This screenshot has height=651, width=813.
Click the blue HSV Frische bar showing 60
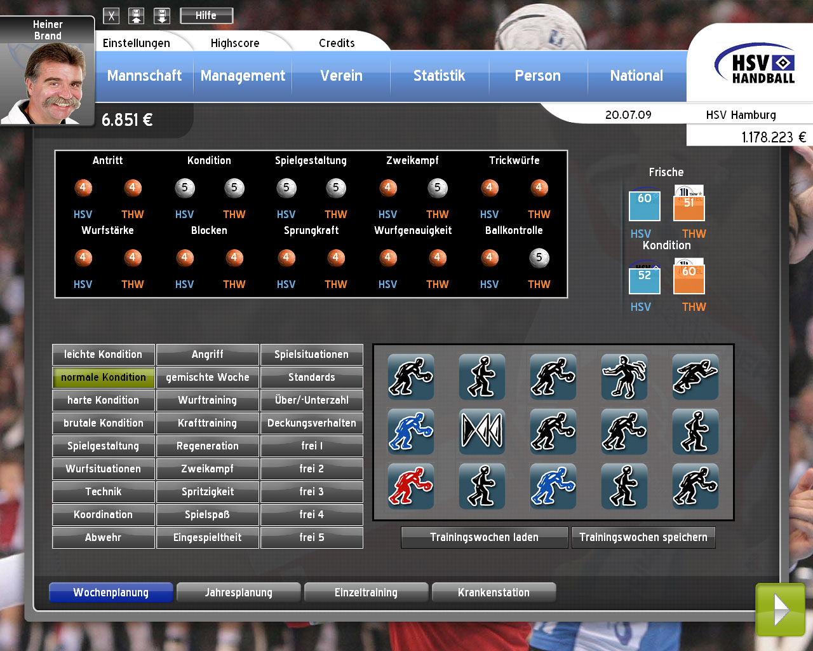(644, 205)
